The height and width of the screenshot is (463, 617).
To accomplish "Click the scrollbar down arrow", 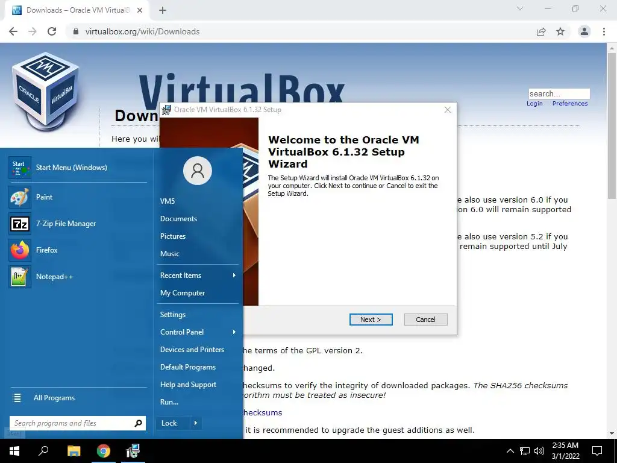I will click(x=612, y=433).
